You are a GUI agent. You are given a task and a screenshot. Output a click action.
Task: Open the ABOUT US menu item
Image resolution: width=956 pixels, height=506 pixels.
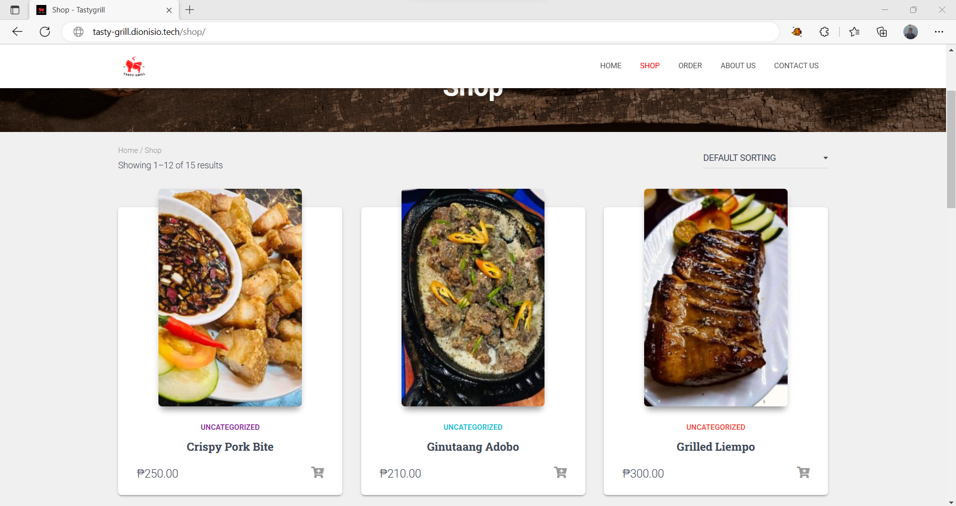(x=738, y=66)
